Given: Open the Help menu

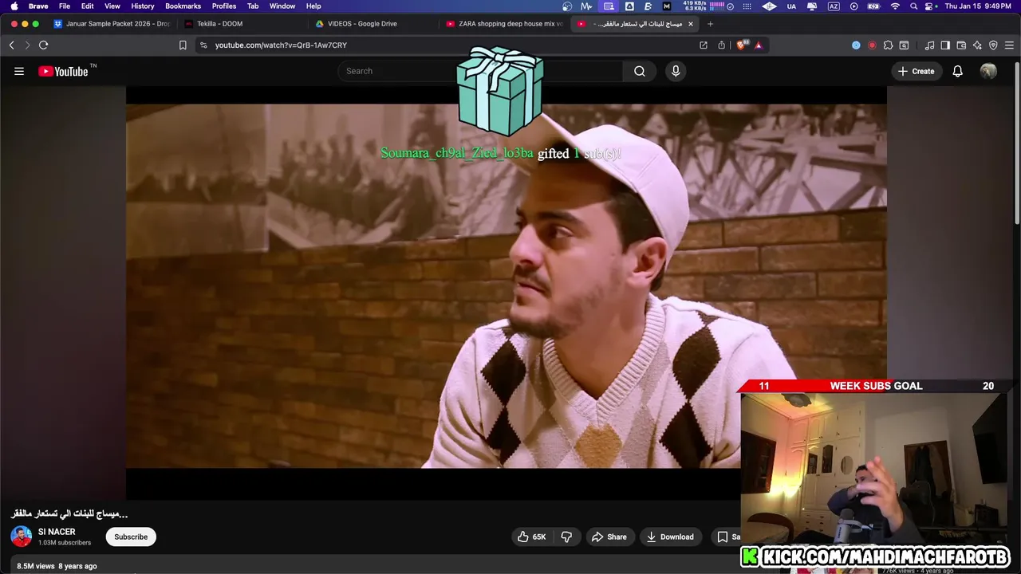Looking at the screenshot, I should coord(313,6).
